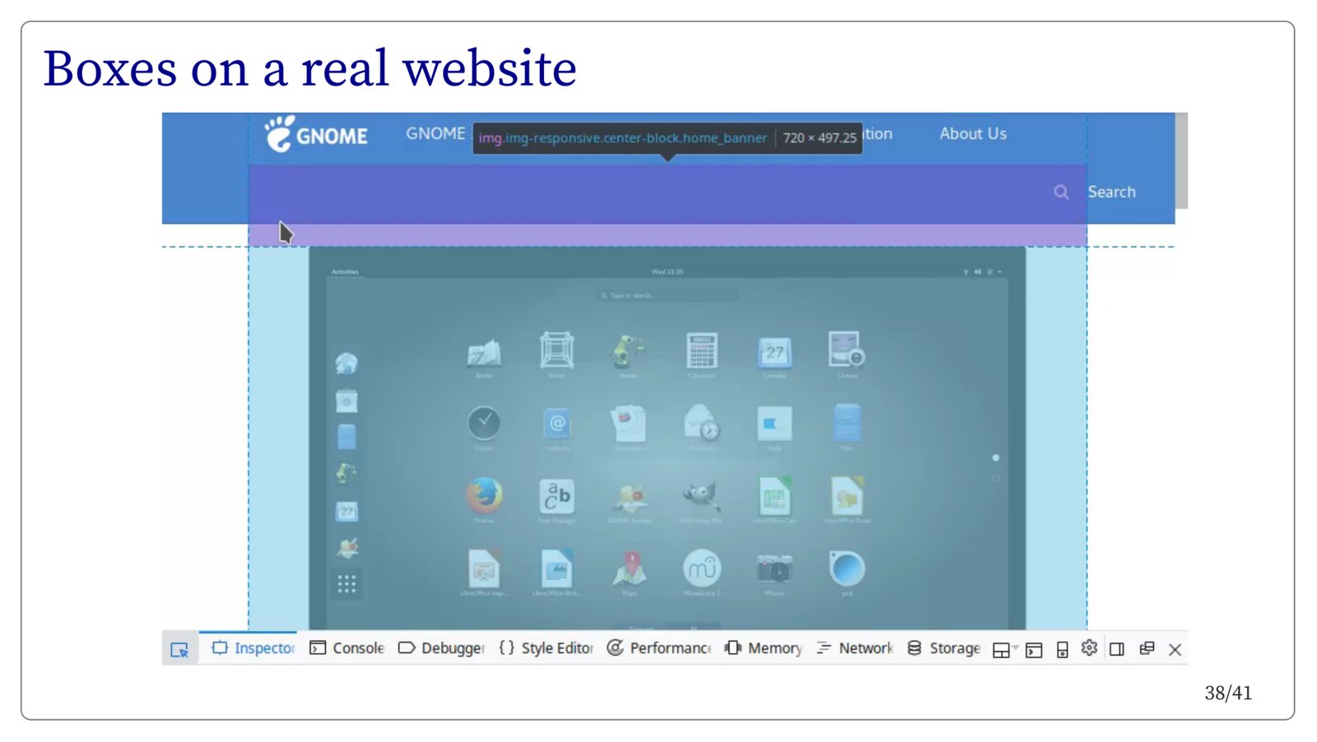Toggle responsive design mode icon
Image resolution: width=1317 pixels, height=742 pixels.
(x=1063, y=650)
